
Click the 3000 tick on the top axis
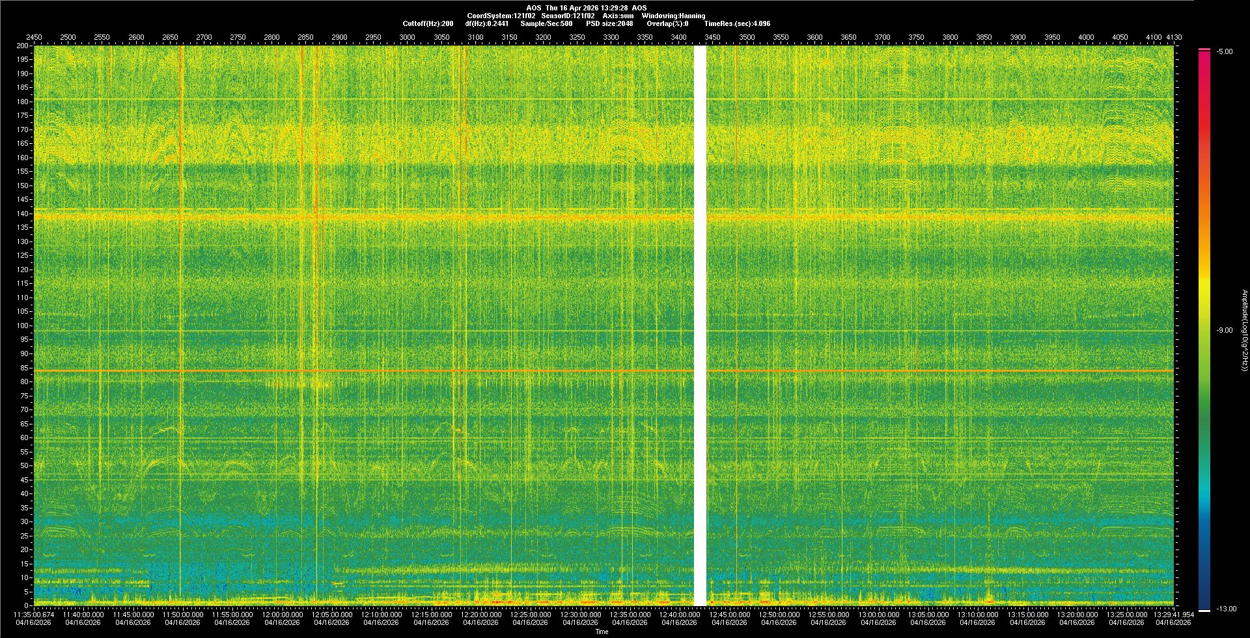[407, 37]
